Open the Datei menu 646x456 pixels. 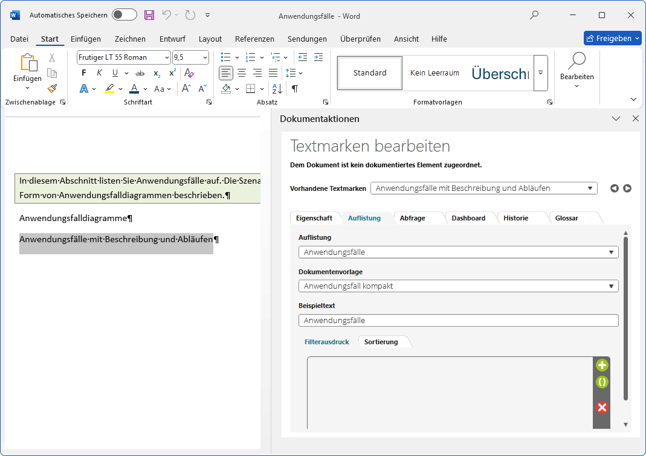tap(19, 39)
